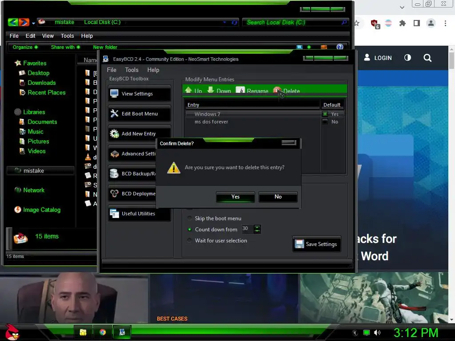Open Useful Utilities in EasyBCD Toolbox

[139, 214]
